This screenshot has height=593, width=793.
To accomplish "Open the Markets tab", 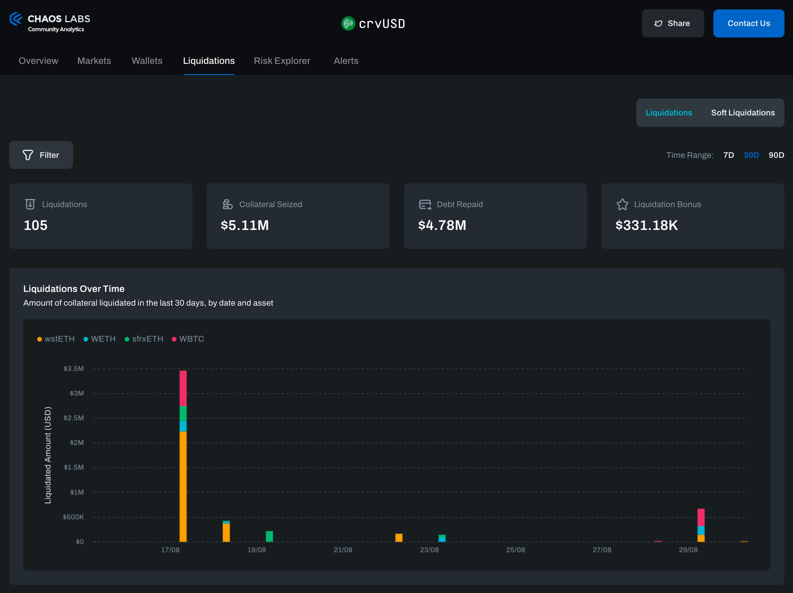I will tap(94, 61).
